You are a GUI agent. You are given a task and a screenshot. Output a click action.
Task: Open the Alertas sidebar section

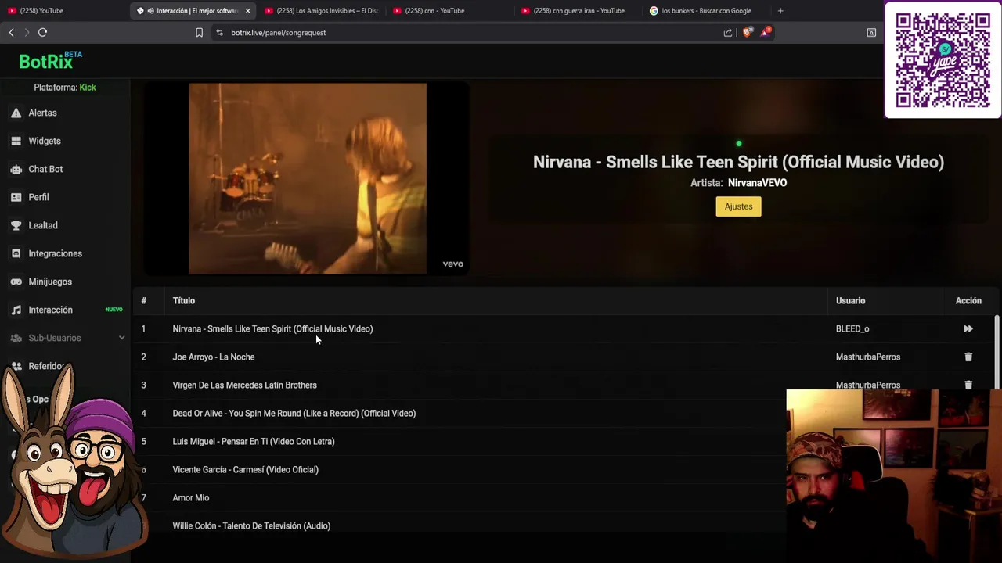(x=42, y=113)
